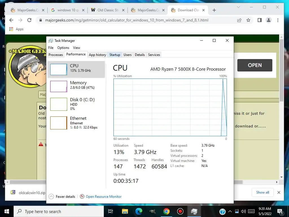Click the CPU utilization graph

170,107
